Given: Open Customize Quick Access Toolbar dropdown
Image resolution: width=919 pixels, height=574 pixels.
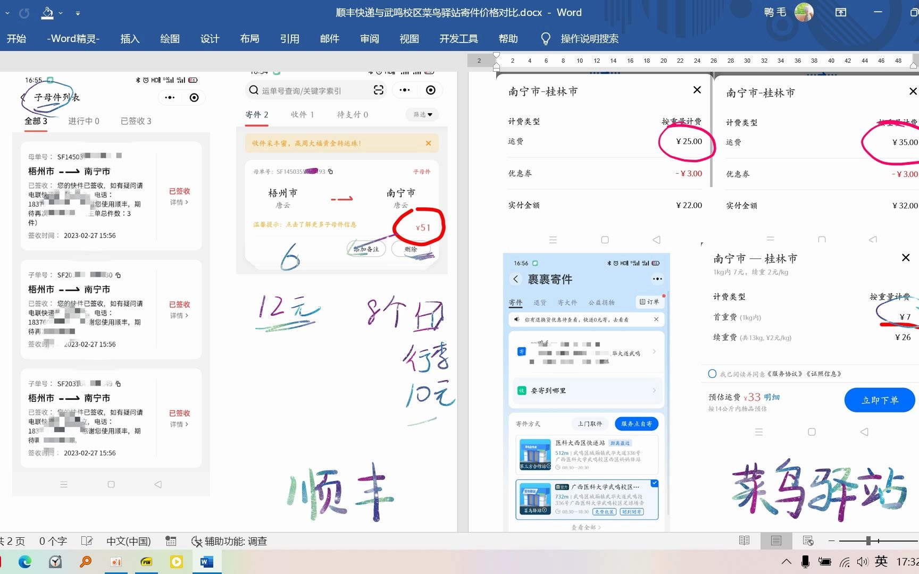Looking at the screenshot, I should (x=78, y=13).
